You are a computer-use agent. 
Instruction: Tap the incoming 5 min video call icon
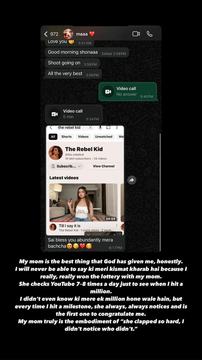[x=54, y=114]
